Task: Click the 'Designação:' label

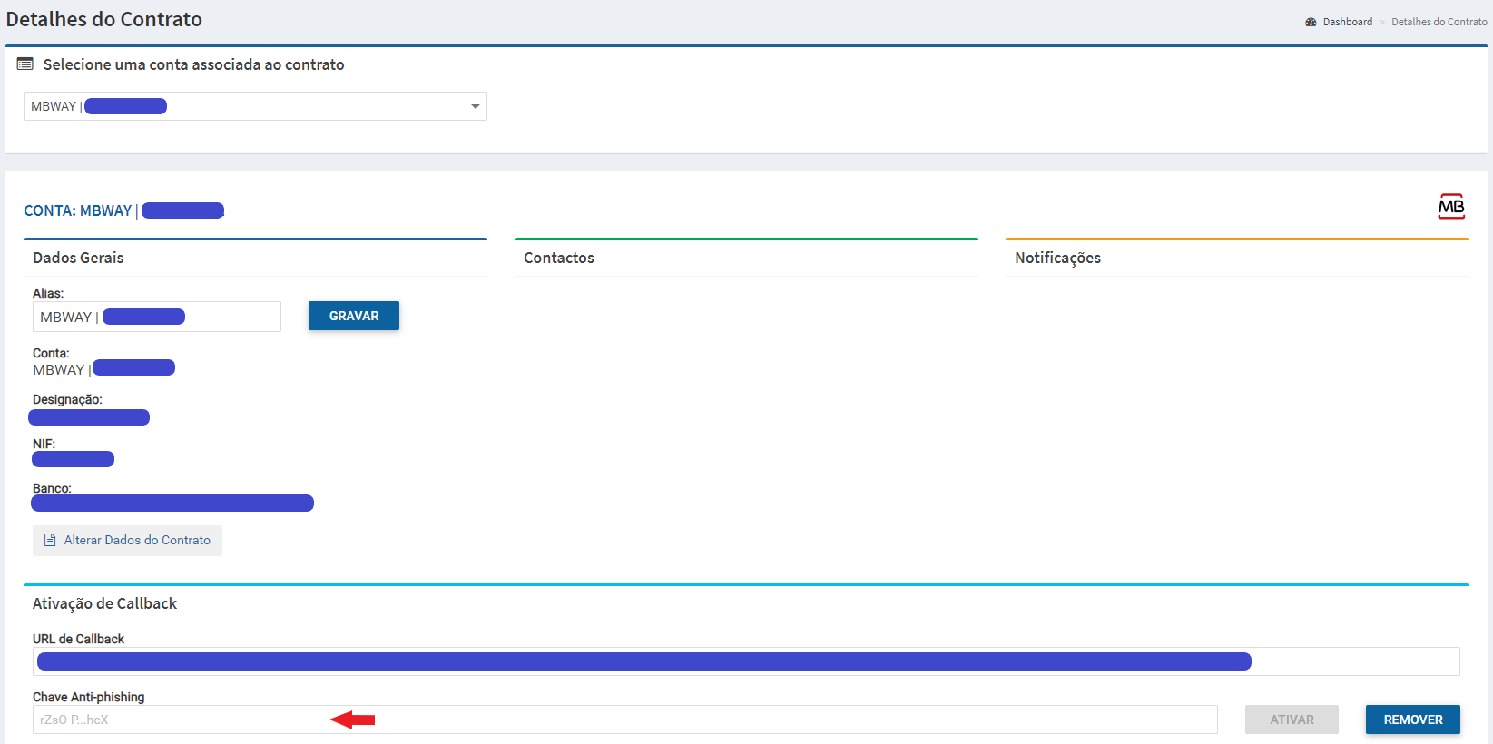Action: click(67, 399)
